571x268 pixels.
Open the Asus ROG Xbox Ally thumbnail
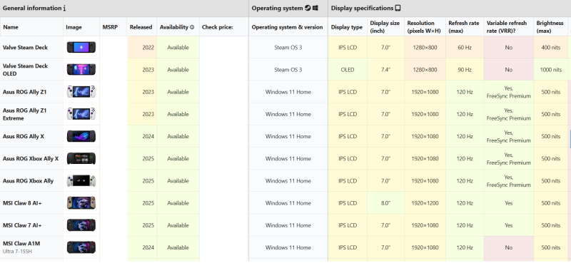pos(81,181)
